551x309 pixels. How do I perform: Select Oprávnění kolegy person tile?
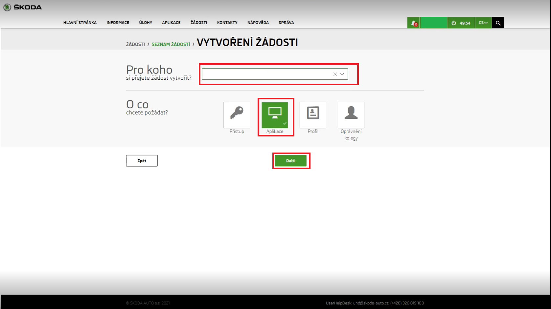pyautogui.click(x=351, y=115)
